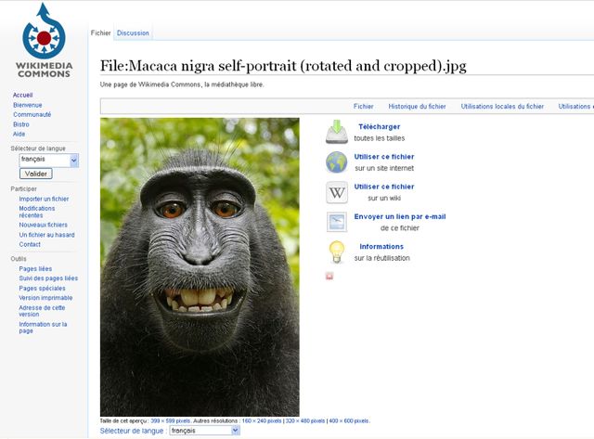
Task: Click the Valider button
Action: point(36,174)
